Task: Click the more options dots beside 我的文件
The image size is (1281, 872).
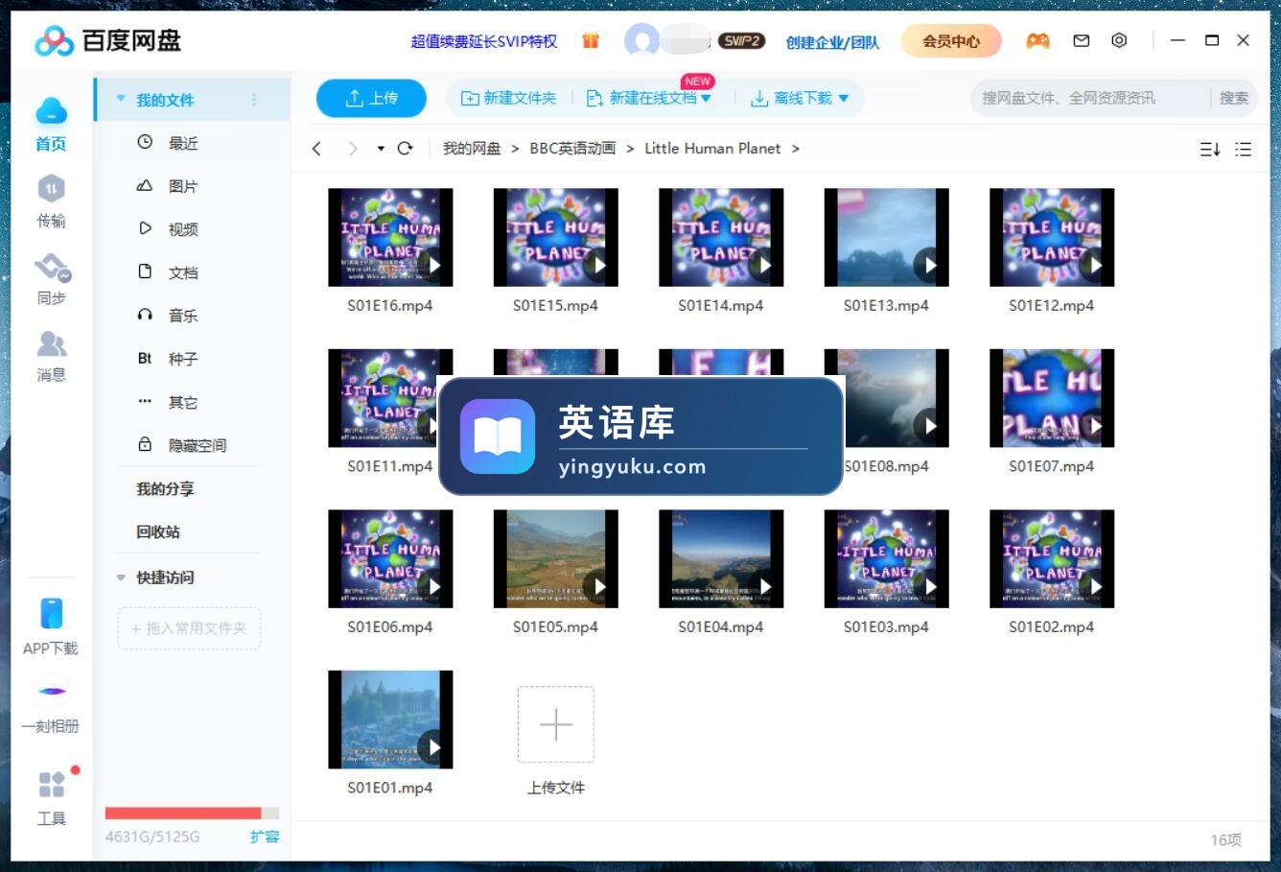Action: (254, 100)
